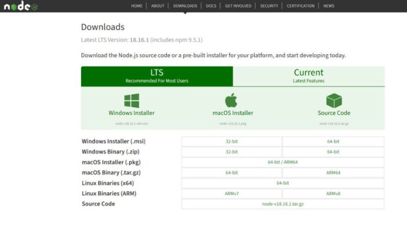Open the Security menu item
The width and height of the screenshot is (407, 233).
point(269,6)
